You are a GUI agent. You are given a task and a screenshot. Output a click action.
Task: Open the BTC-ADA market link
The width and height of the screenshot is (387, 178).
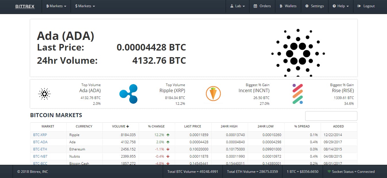point(40,142)
